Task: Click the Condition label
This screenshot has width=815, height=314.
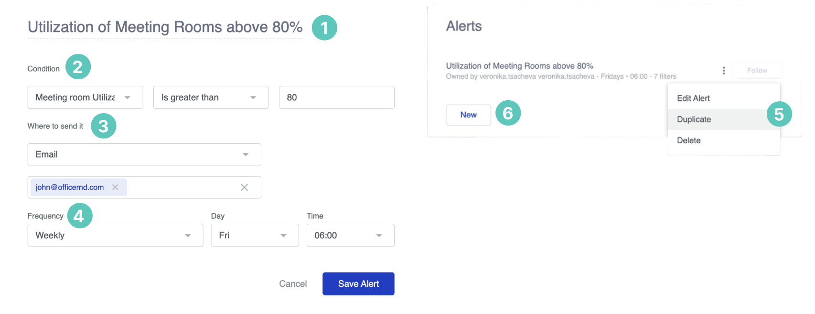Action: (43, 69)
